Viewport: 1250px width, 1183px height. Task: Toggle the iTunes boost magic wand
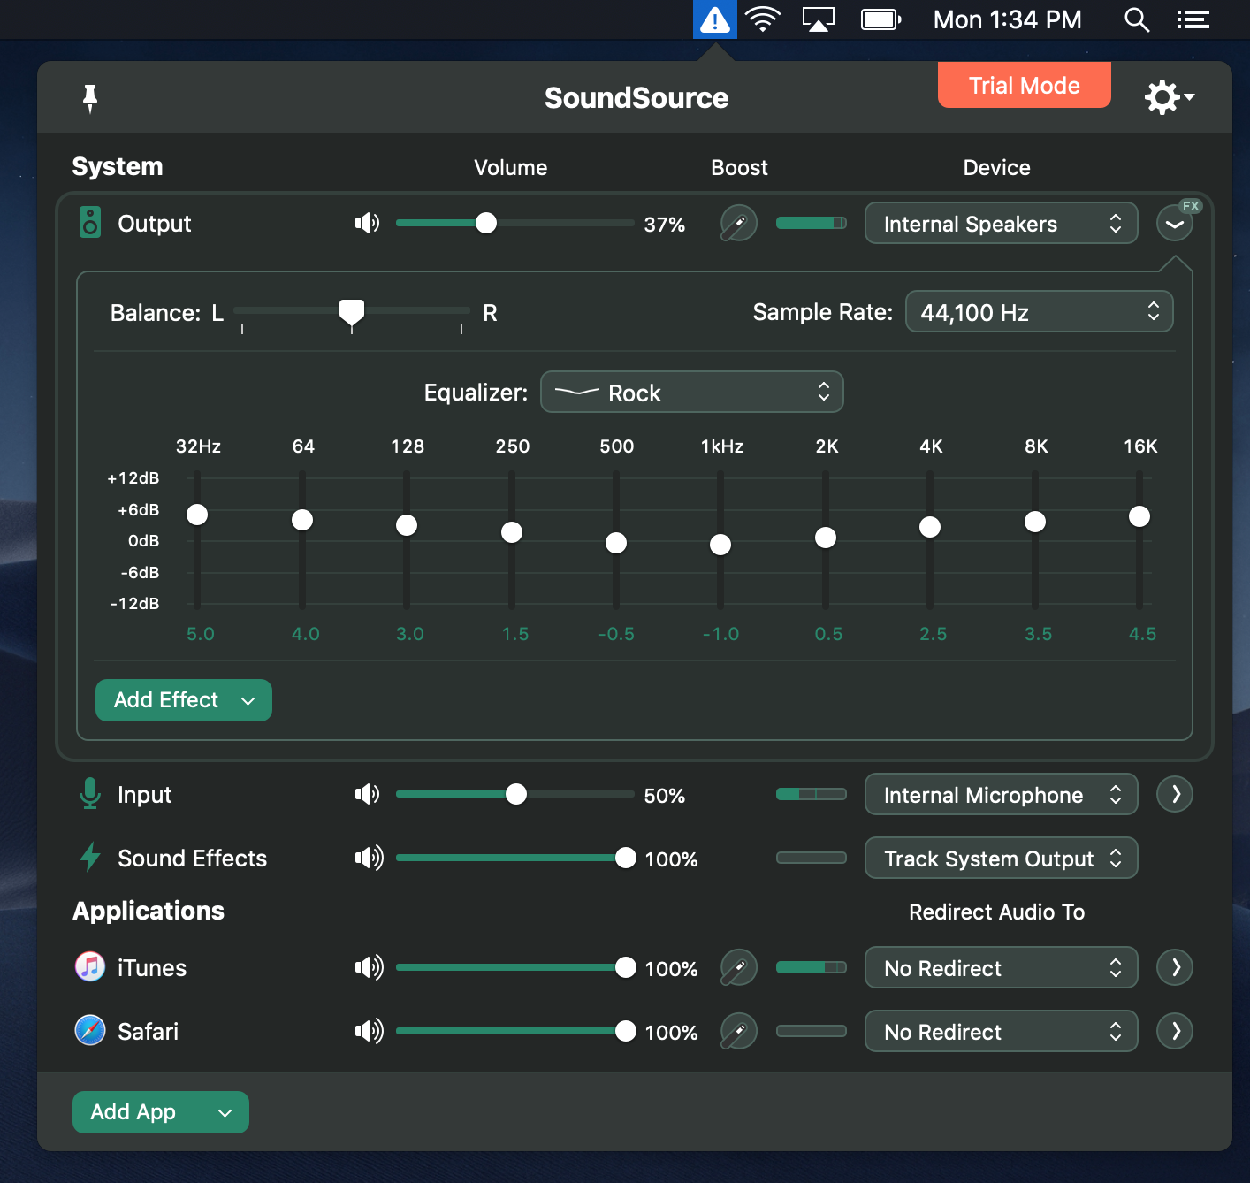click(x=739, y=967)
